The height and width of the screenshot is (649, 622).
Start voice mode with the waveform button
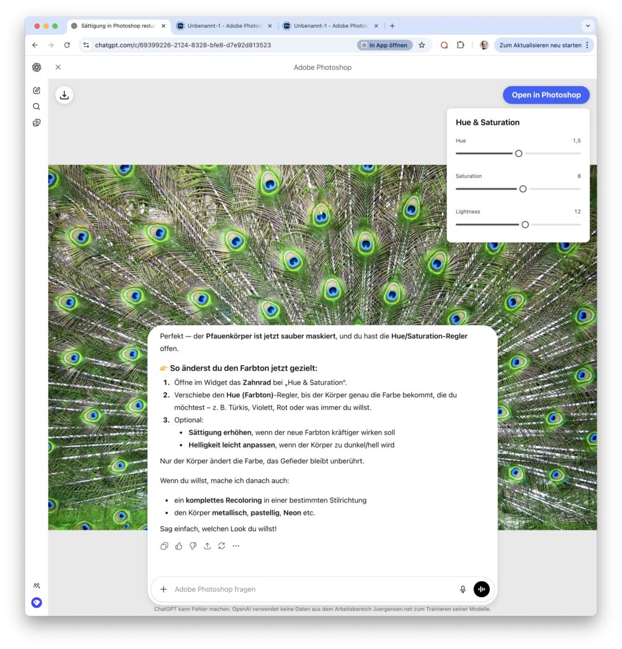tap(481, 589)
